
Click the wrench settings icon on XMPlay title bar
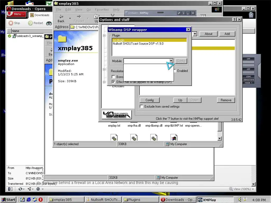(179, 13)
